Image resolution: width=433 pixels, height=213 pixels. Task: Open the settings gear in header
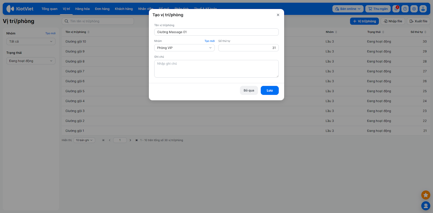coord(414,9)
